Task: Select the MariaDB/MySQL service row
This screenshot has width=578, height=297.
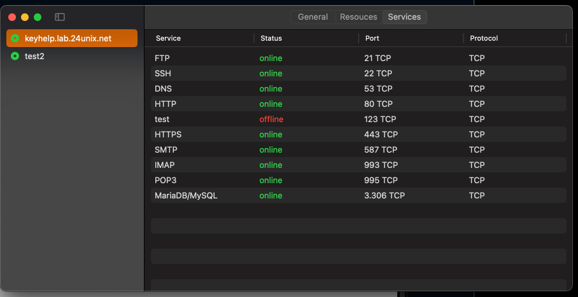Action: coord(358,195)
